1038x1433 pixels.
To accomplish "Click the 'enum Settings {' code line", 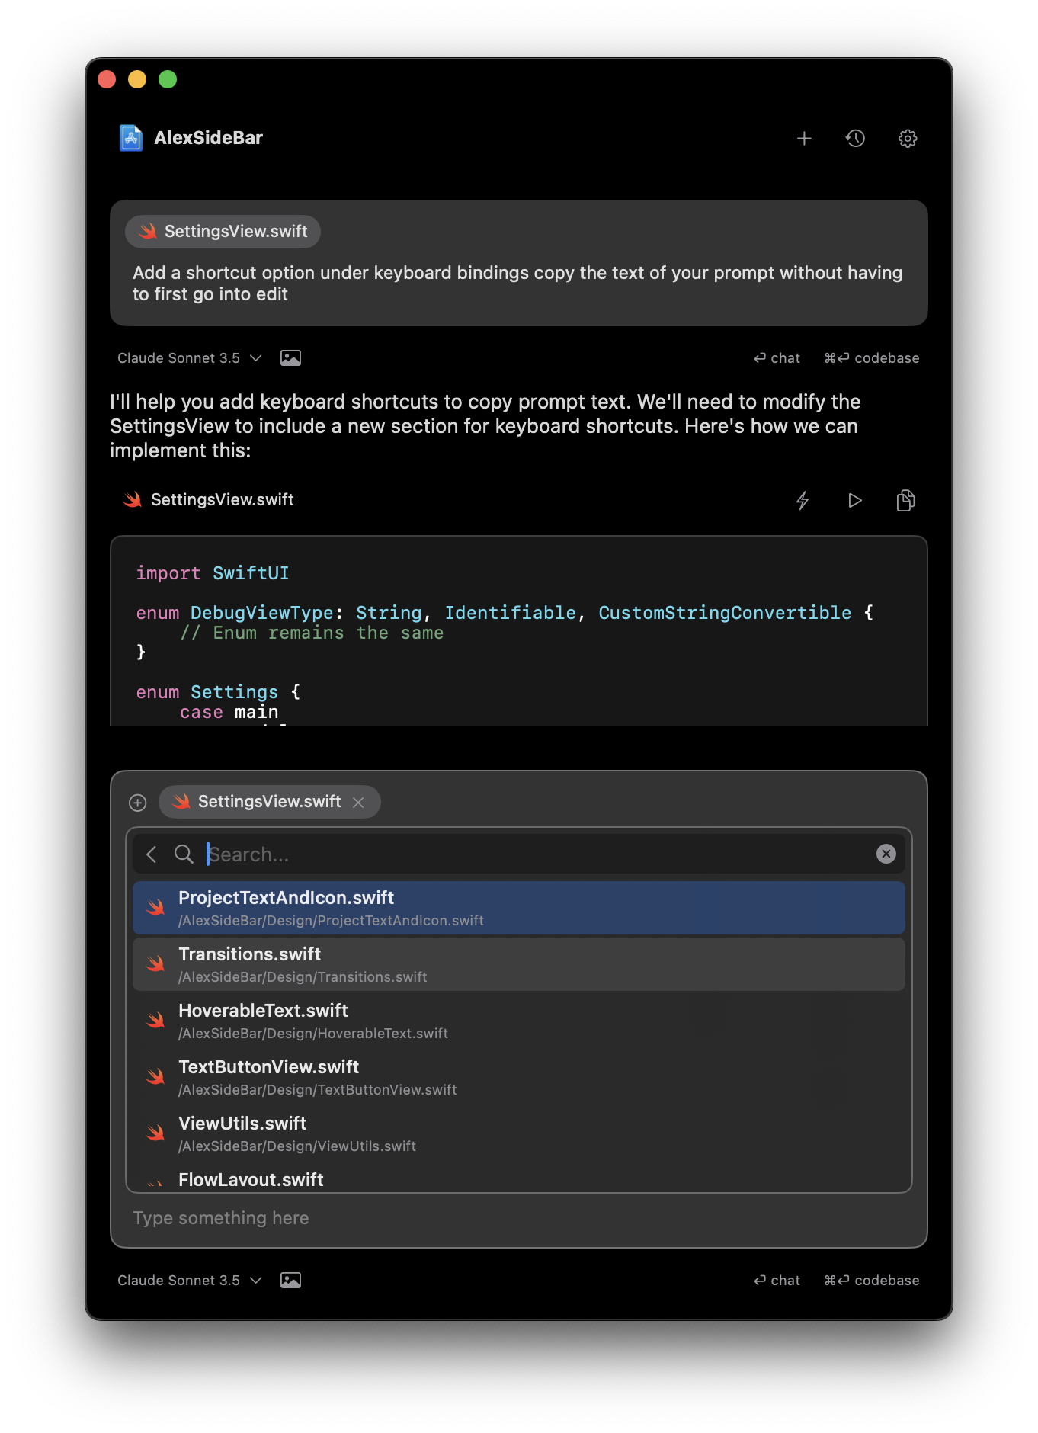I will click(x=218, y=691).
